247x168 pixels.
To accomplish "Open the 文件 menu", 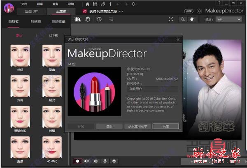I will pos(24,4).
